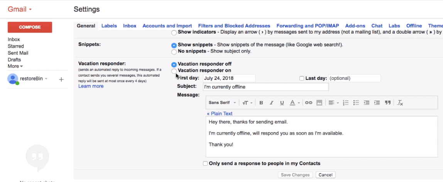This screenshot has height=182, width=443.
Task: Go to the Inbox settings tab
Action: pyautogui.click(x=130, y=26)
